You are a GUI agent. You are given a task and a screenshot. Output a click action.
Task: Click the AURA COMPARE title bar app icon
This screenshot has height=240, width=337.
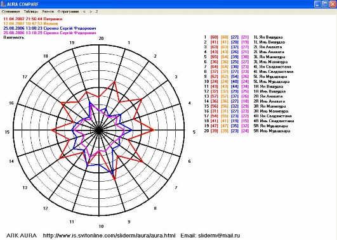coord(3,4)
